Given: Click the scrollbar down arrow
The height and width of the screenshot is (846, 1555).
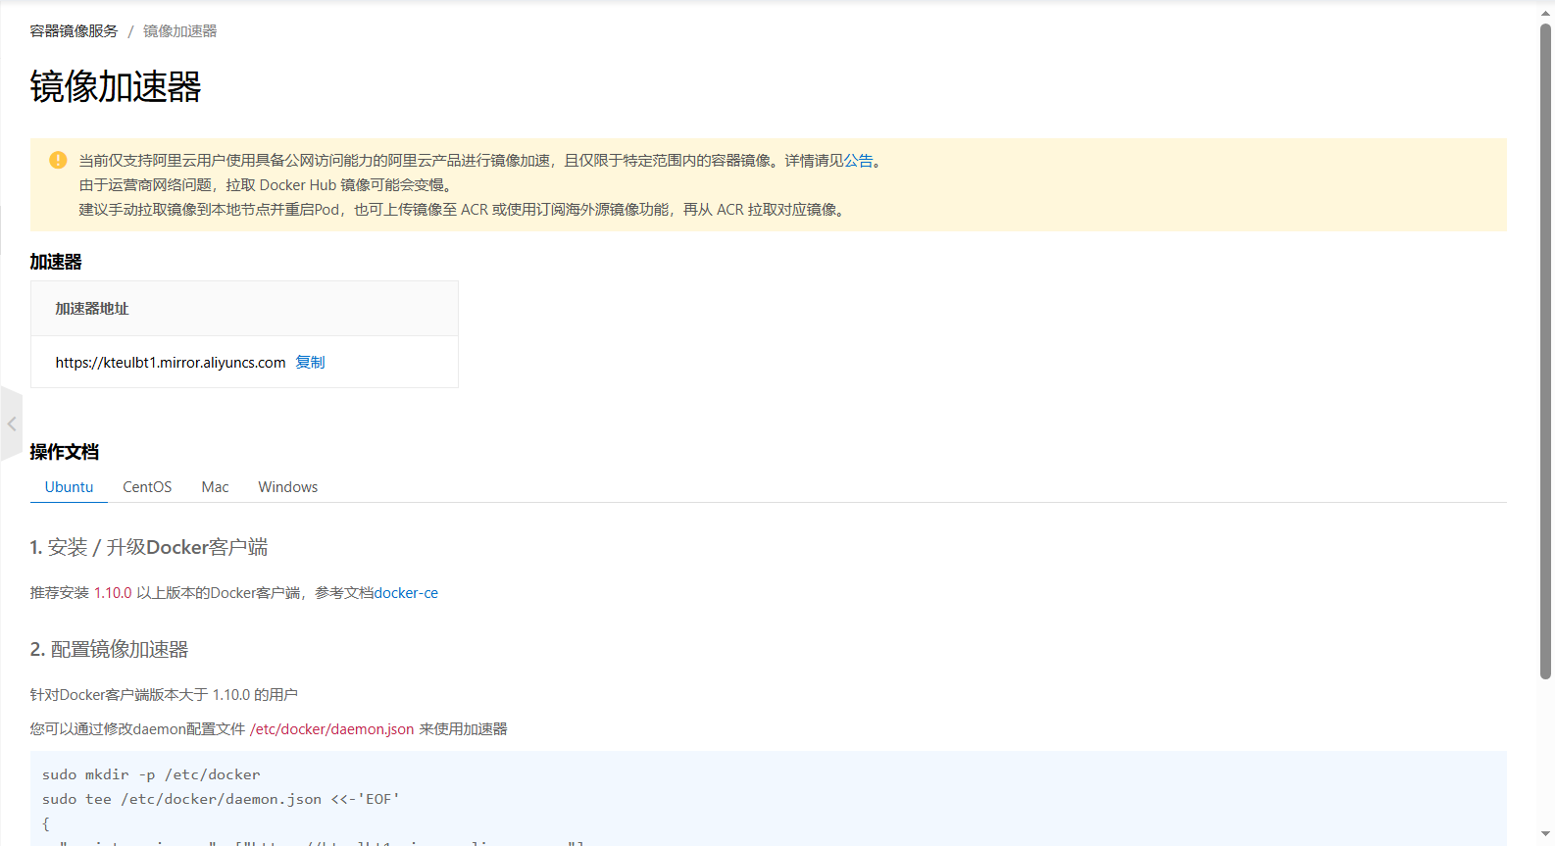Looking at the screenshot, I should 1545,835.
